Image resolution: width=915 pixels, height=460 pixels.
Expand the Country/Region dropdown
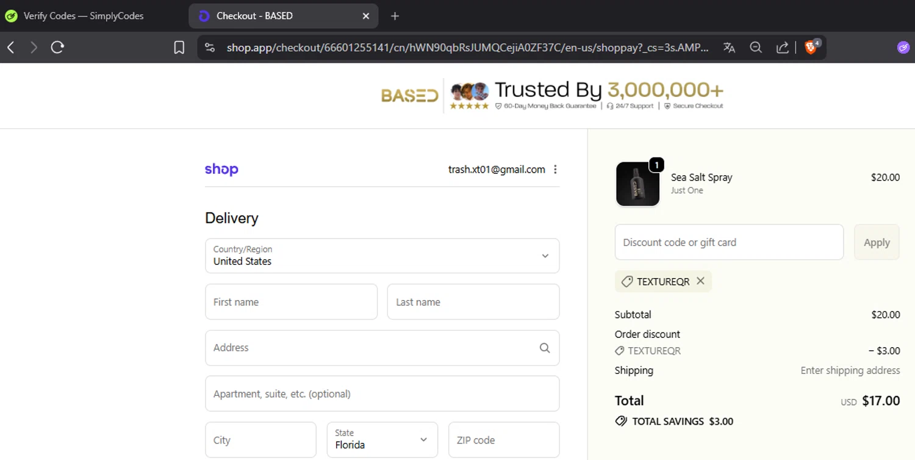coord(382,256)
